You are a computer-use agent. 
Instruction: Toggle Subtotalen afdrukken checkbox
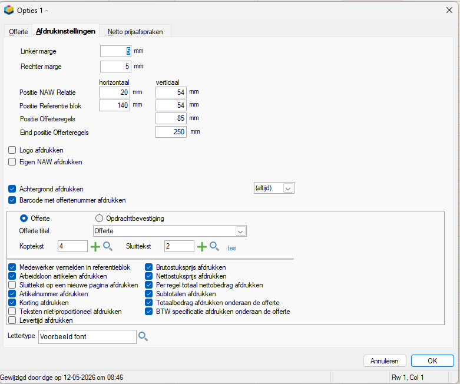(x=149, y=294)
